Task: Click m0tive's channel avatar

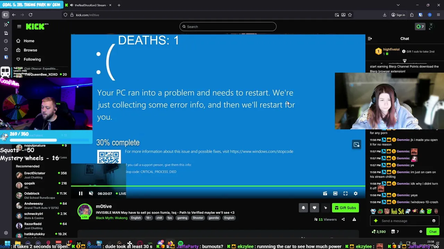Action: pyautogui.click(x=85, y=211)
